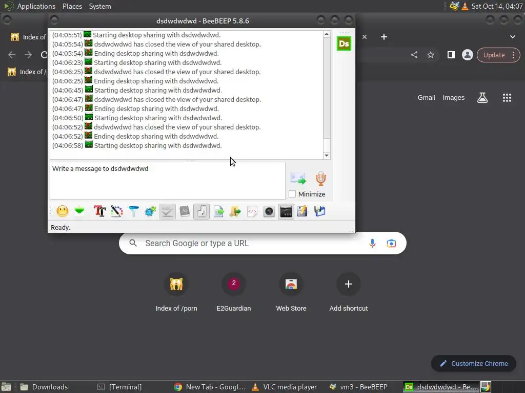Toggle the word completer dictionary icon
The height and width of the screenshot is (393, 525).
(185, 211)
